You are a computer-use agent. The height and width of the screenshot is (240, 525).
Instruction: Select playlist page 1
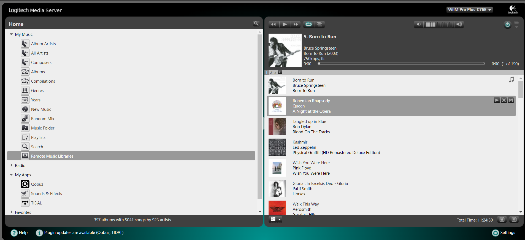click(x=267, y=72)
